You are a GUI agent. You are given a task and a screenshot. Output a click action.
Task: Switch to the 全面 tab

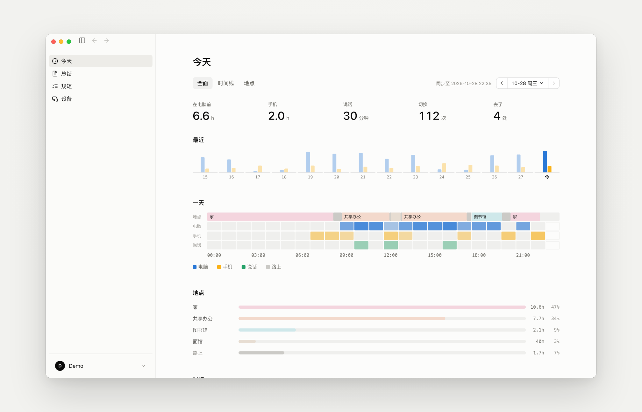pyautogui.click(x=203, y=83)
